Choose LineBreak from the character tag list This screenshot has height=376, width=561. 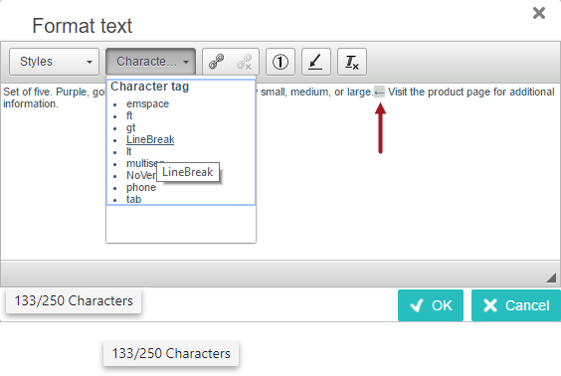pos(150,139)
